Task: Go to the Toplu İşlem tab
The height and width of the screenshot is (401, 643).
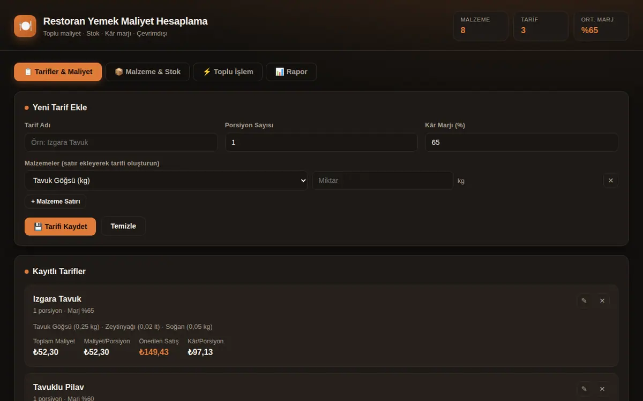Action: pos(228,72)
